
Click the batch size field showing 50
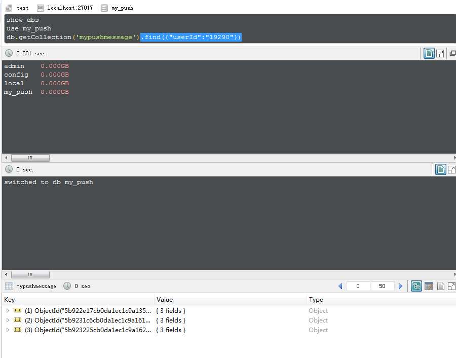(x=382, y=286)
